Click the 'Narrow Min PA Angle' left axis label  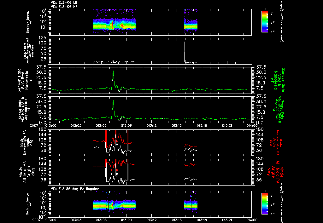[x=26, y=143]
